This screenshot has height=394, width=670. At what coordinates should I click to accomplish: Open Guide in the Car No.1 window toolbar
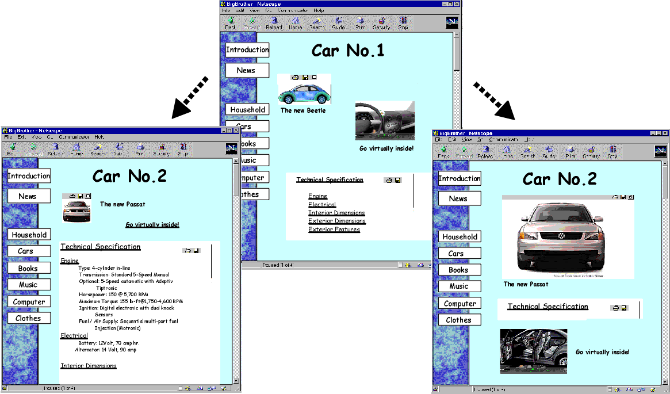pos(338,22)
